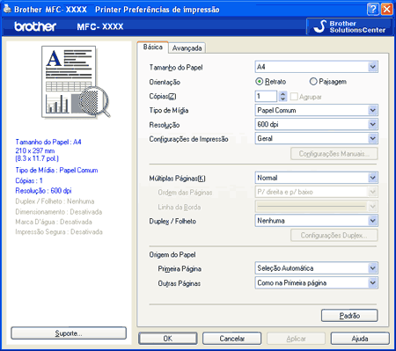
Task: Increase the number of copies with up arrow
Action: [282, 94]
